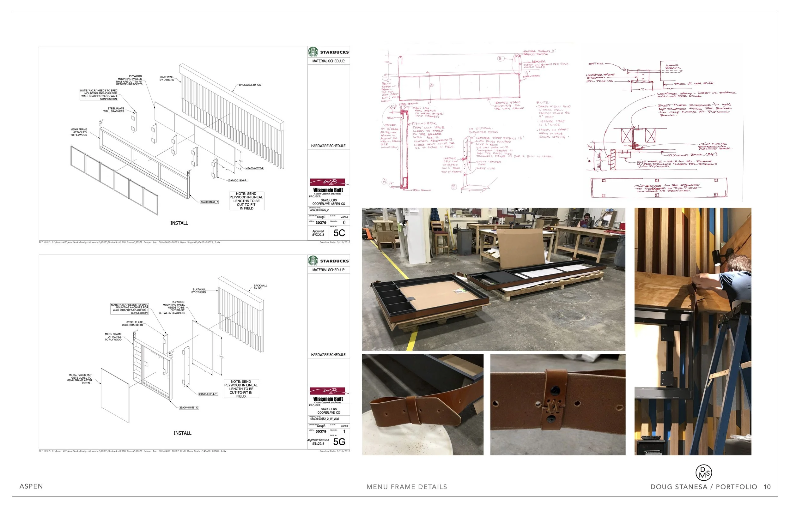Viewport: 790px width, 511px height.
Task: Click the SLAT WALL BY OTHERS callout
Action: [167, 78]
